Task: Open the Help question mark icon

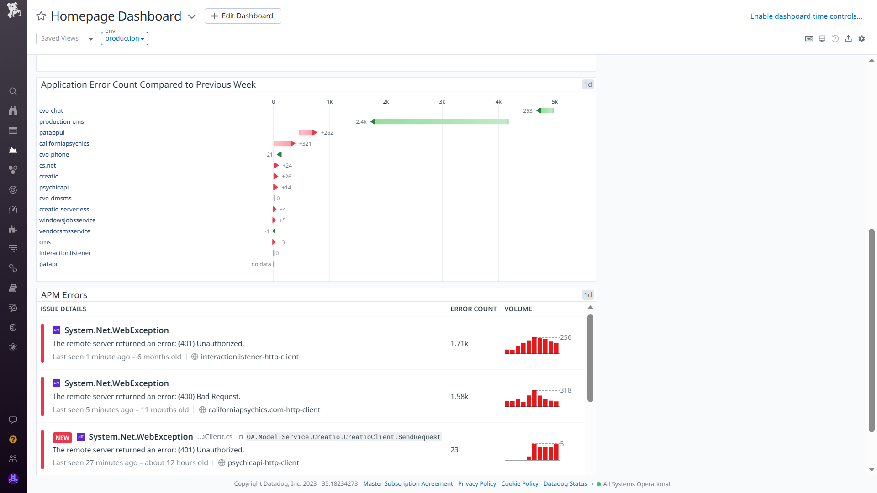Action: click(x=13, y=440)
